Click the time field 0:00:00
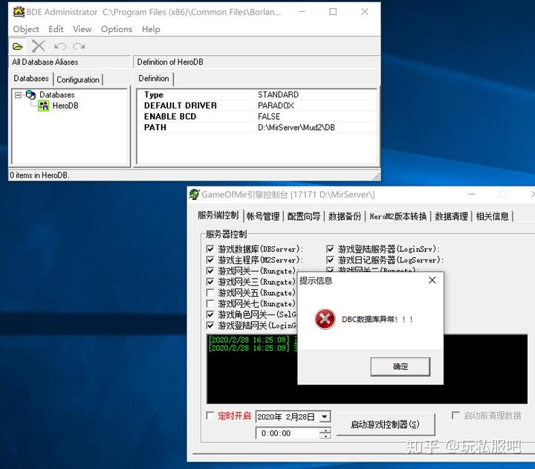 [288, 433]
